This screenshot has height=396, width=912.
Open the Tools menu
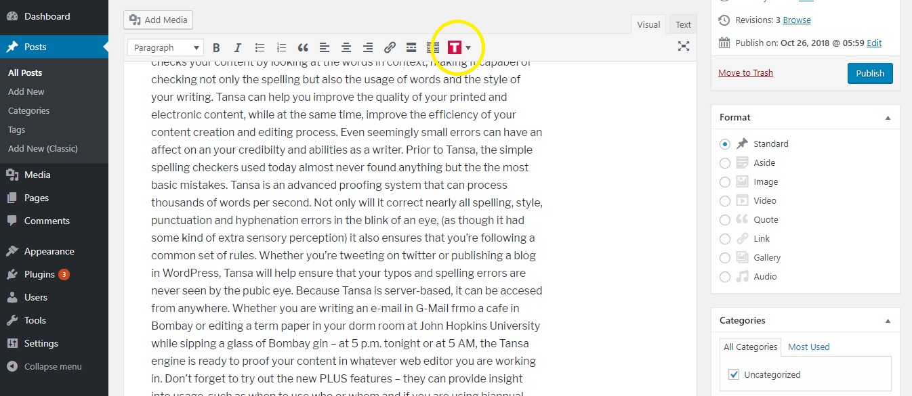(x=54, y=320)
